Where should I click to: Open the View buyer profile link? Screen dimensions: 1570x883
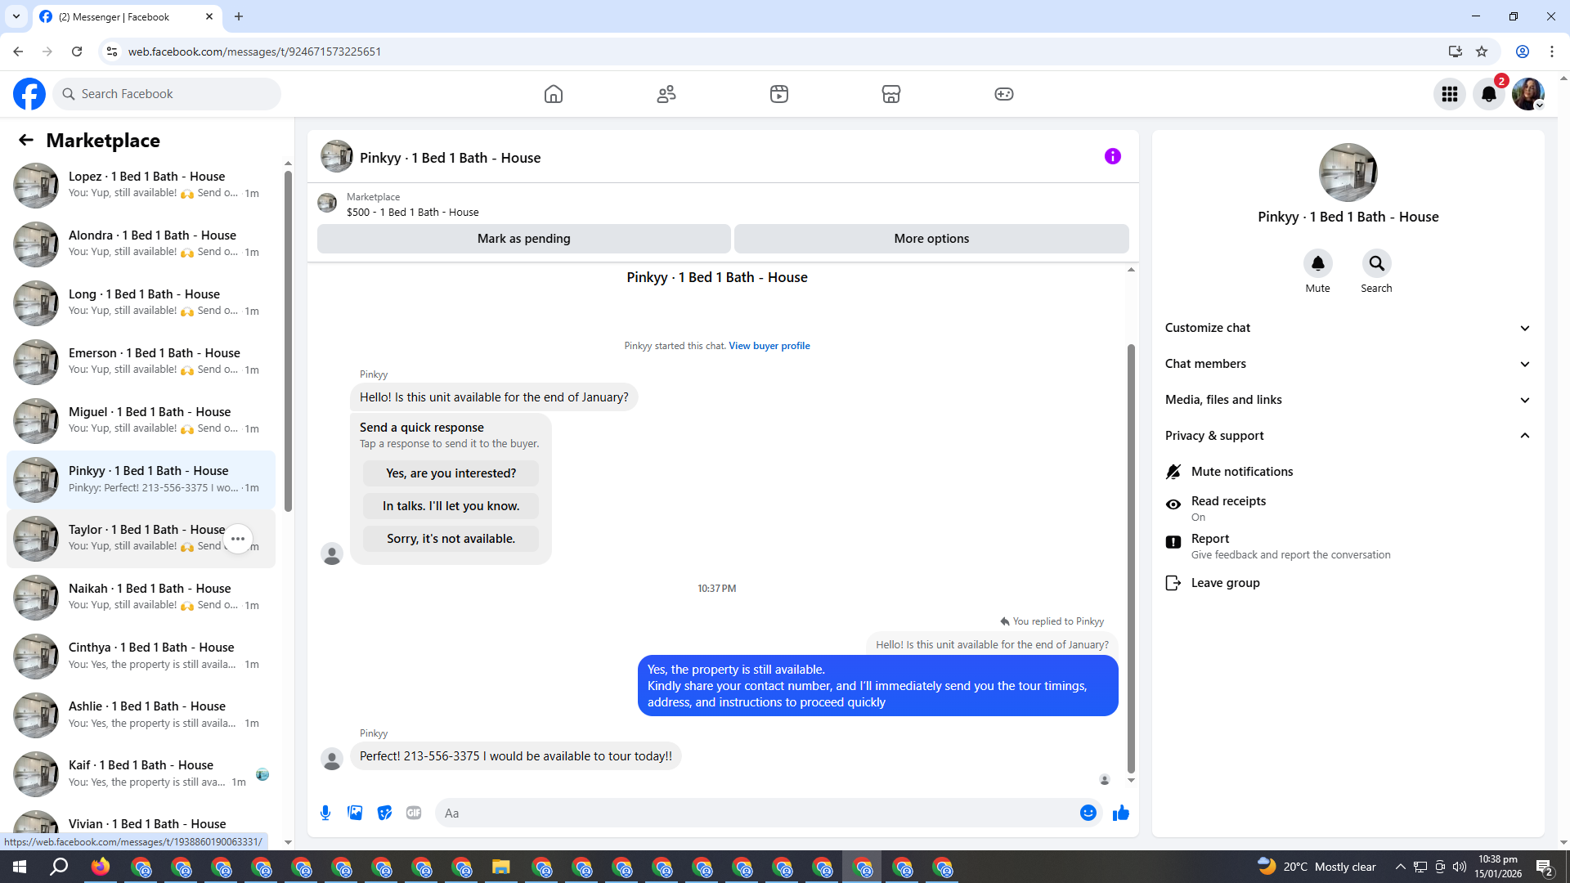pyautogui.click(x=769, y=346)
